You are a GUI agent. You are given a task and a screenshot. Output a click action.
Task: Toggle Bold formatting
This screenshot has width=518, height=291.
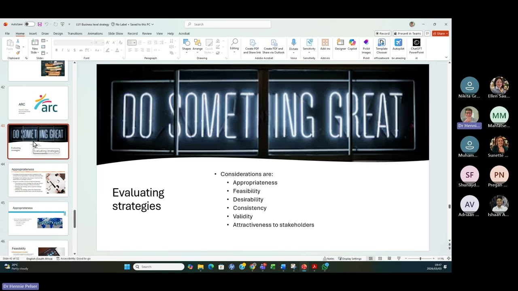click(x=56, y=50)
